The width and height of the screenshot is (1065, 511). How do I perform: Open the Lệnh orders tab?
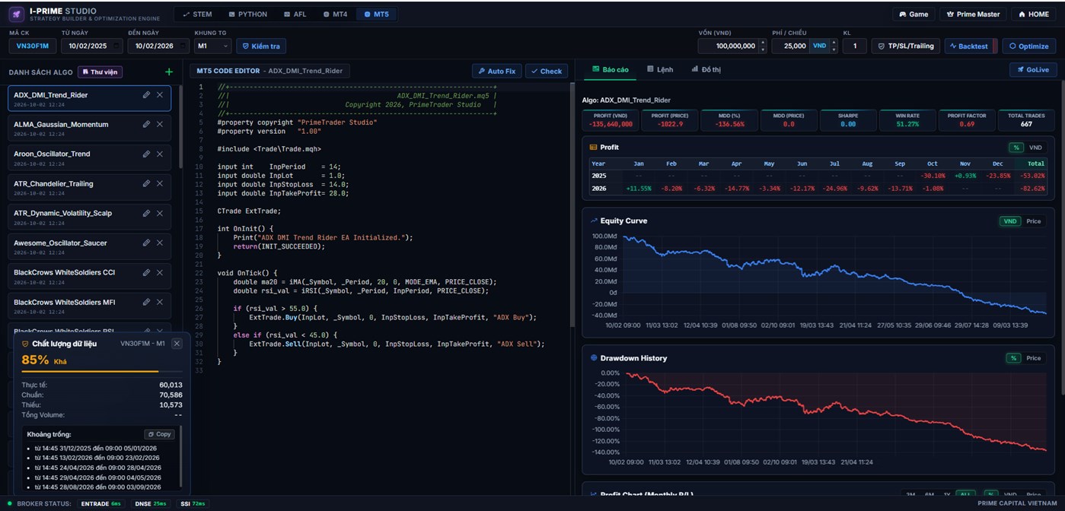point(660,69)
